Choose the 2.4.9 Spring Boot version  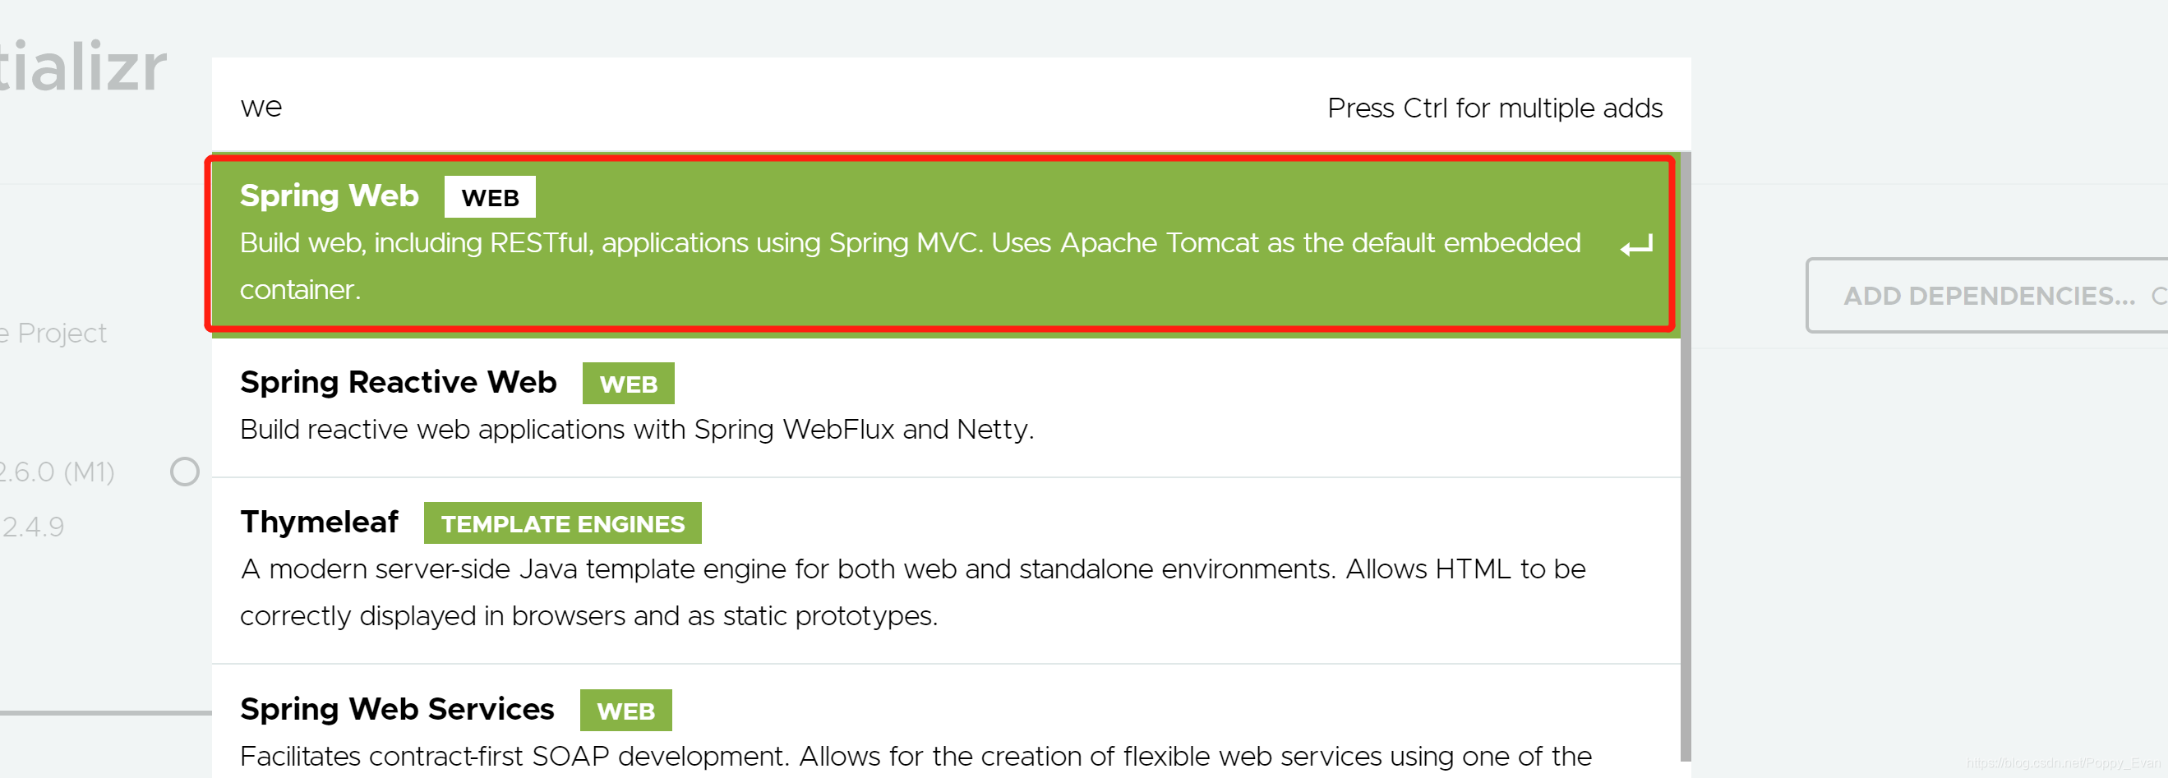click(33, 527)
